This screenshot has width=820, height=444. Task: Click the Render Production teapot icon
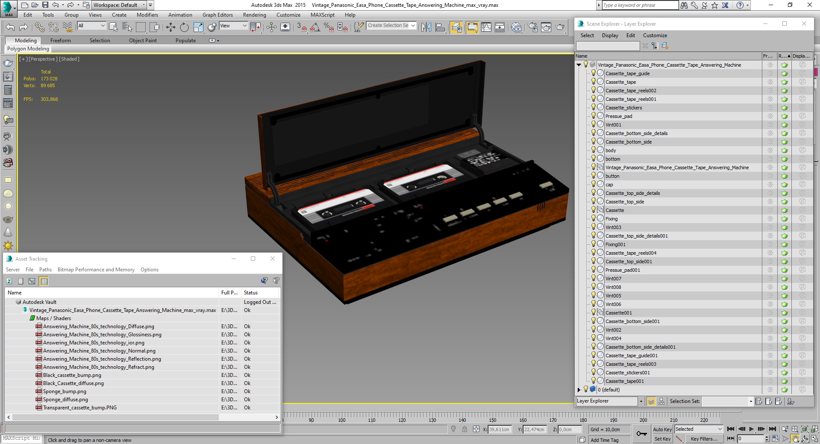click(x=560, y=27)
